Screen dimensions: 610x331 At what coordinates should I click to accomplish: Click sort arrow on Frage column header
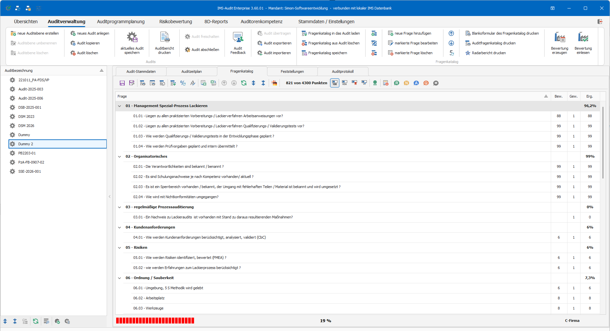click(546, 96)
